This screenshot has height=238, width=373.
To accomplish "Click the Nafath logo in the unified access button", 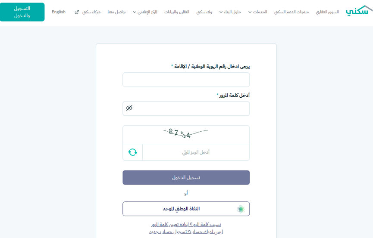I will [x=241, y=209].
